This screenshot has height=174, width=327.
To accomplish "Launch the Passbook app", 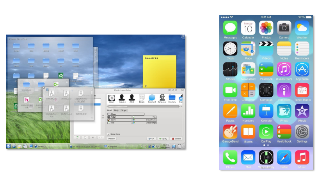I will click(x=266, y=69).
